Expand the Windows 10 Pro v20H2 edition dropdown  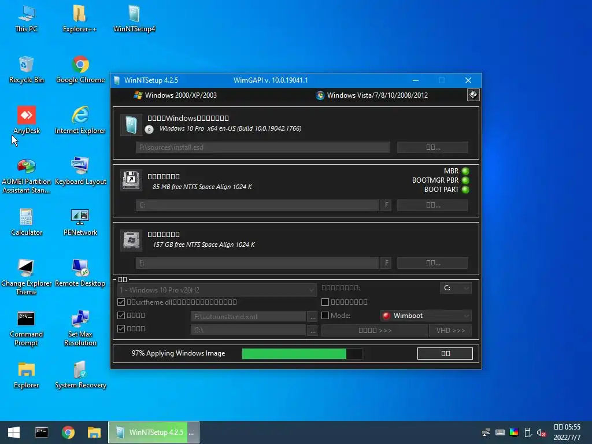tap(216, 290)
